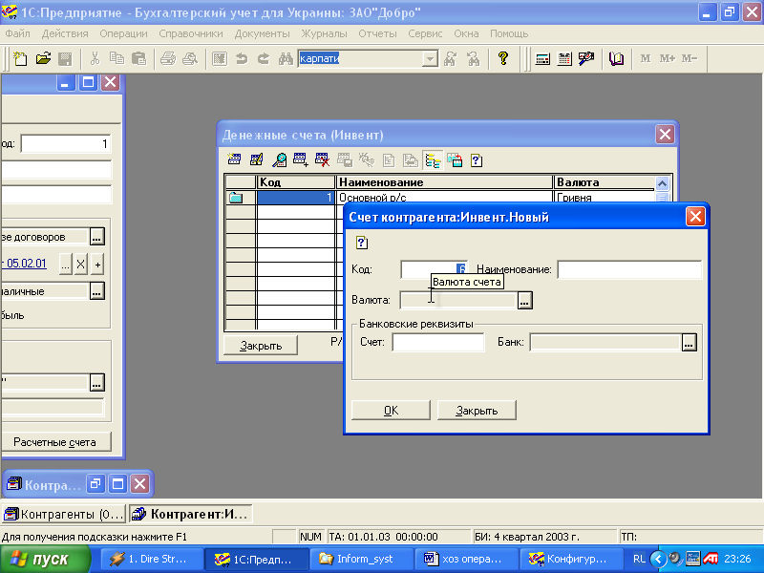Click the Код input field in dialog

(434, 269)
